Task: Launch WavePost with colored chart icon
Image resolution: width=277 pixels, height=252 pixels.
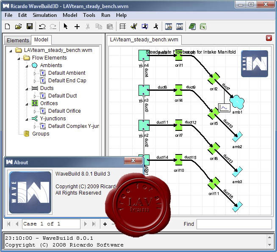Action: 169,27
